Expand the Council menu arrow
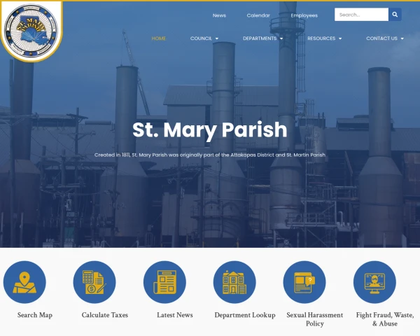 (217, 38)
